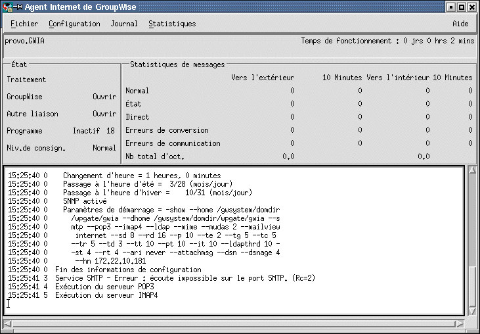The image size is (480, 334).
Task: Click Niv.de consign. Normal value
Action: coord(104,148)
